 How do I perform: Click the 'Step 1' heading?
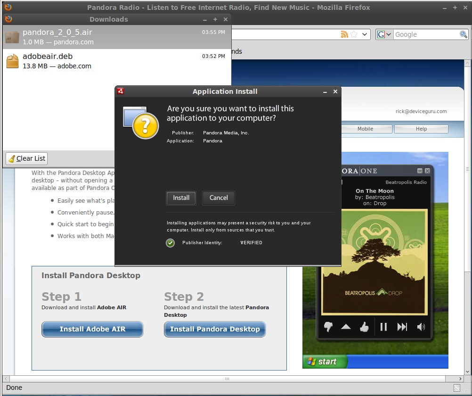coord(61,297)
